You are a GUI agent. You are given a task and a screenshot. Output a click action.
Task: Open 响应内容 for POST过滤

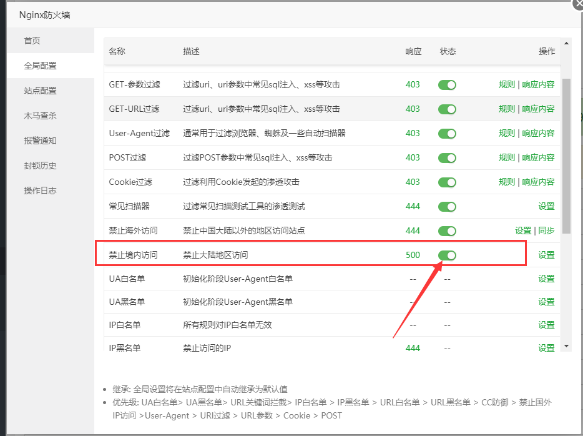(538, 158)
